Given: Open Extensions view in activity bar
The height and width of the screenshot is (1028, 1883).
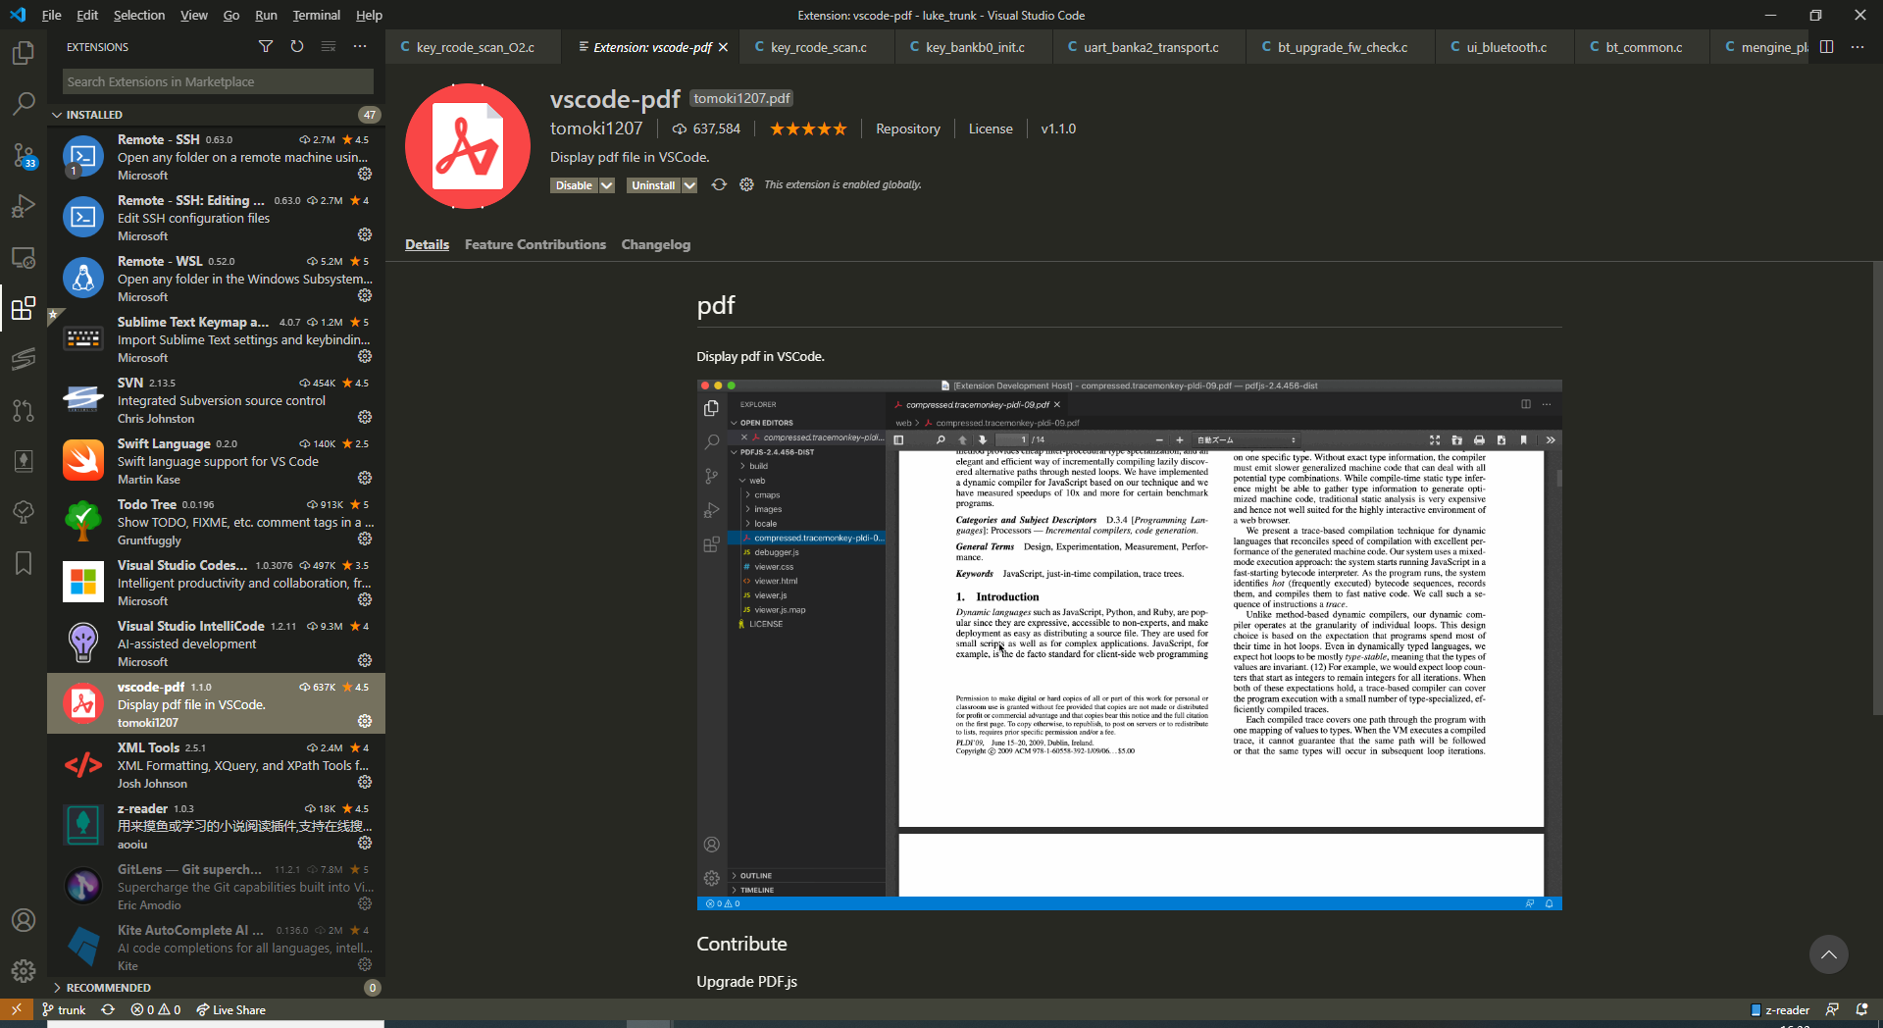Looking at the screenshot, I should click(x=24, y=308).
